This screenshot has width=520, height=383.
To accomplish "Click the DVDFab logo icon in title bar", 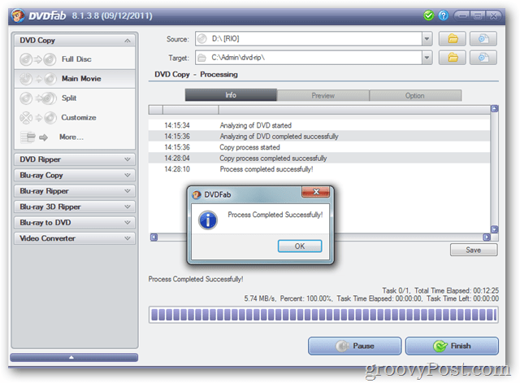I will 17,15.
